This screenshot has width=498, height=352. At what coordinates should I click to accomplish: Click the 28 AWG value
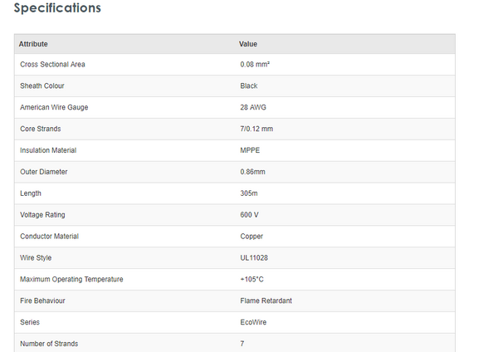(x=253, y=107)
